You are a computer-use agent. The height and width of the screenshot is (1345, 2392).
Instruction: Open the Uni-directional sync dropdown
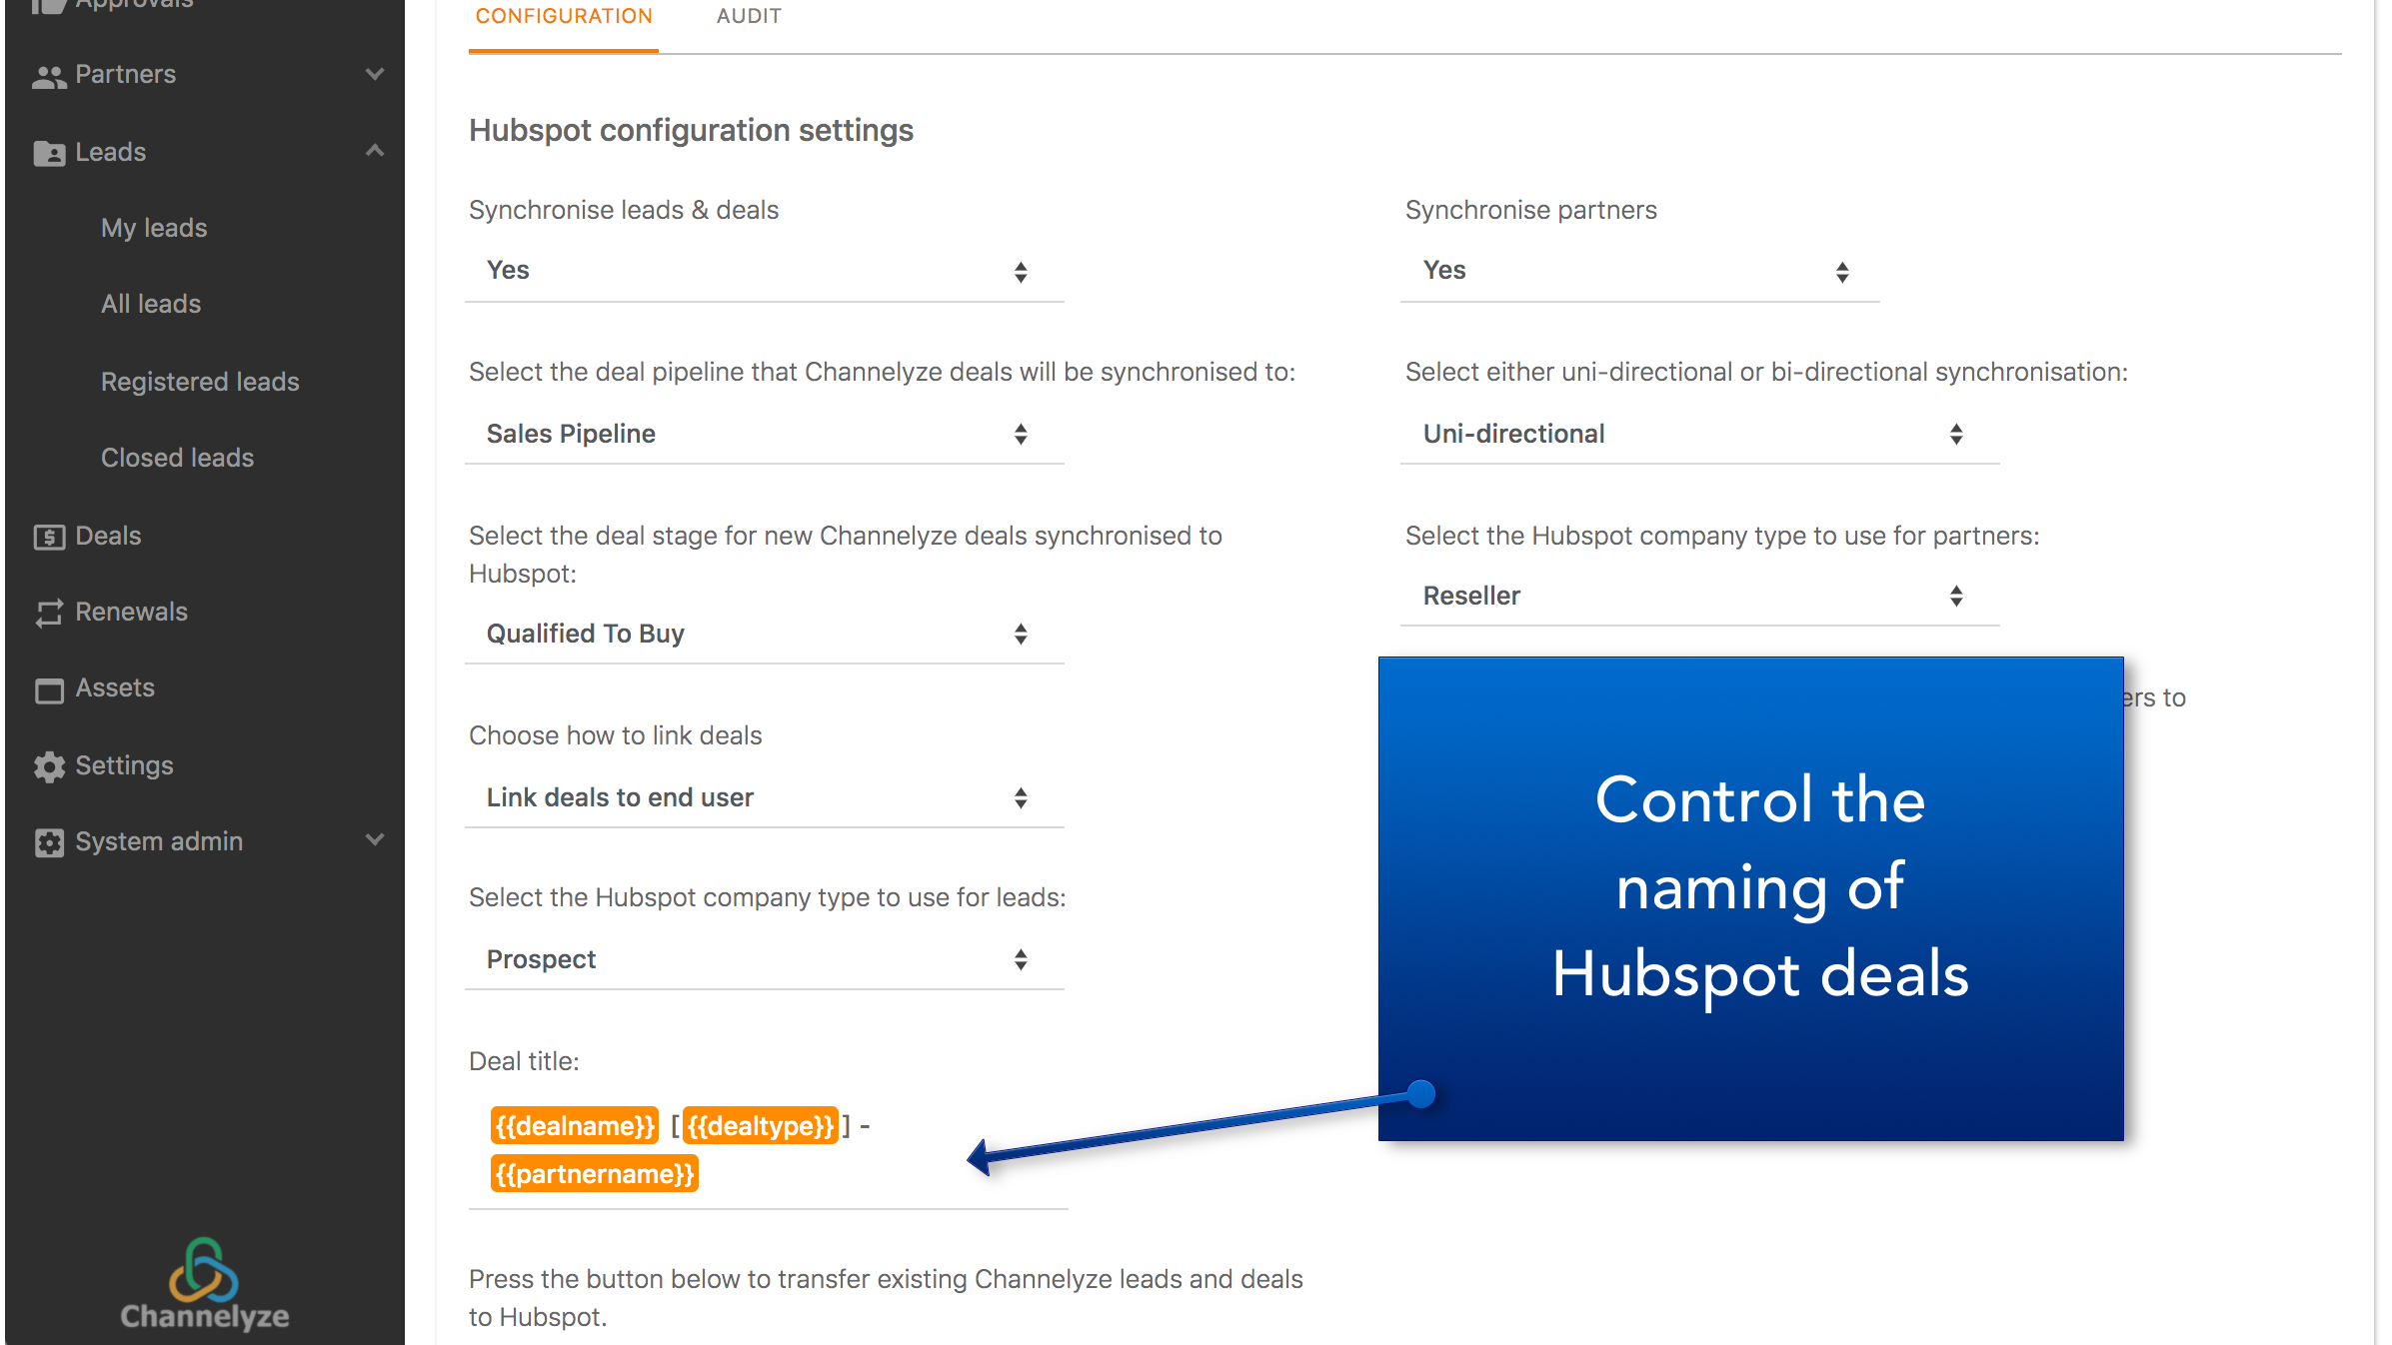point(1699,434)
